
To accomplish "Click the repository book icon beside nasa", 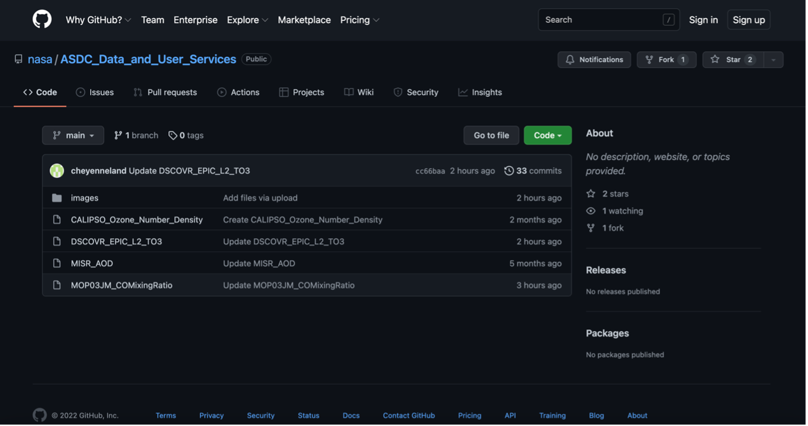I will 19,59.
